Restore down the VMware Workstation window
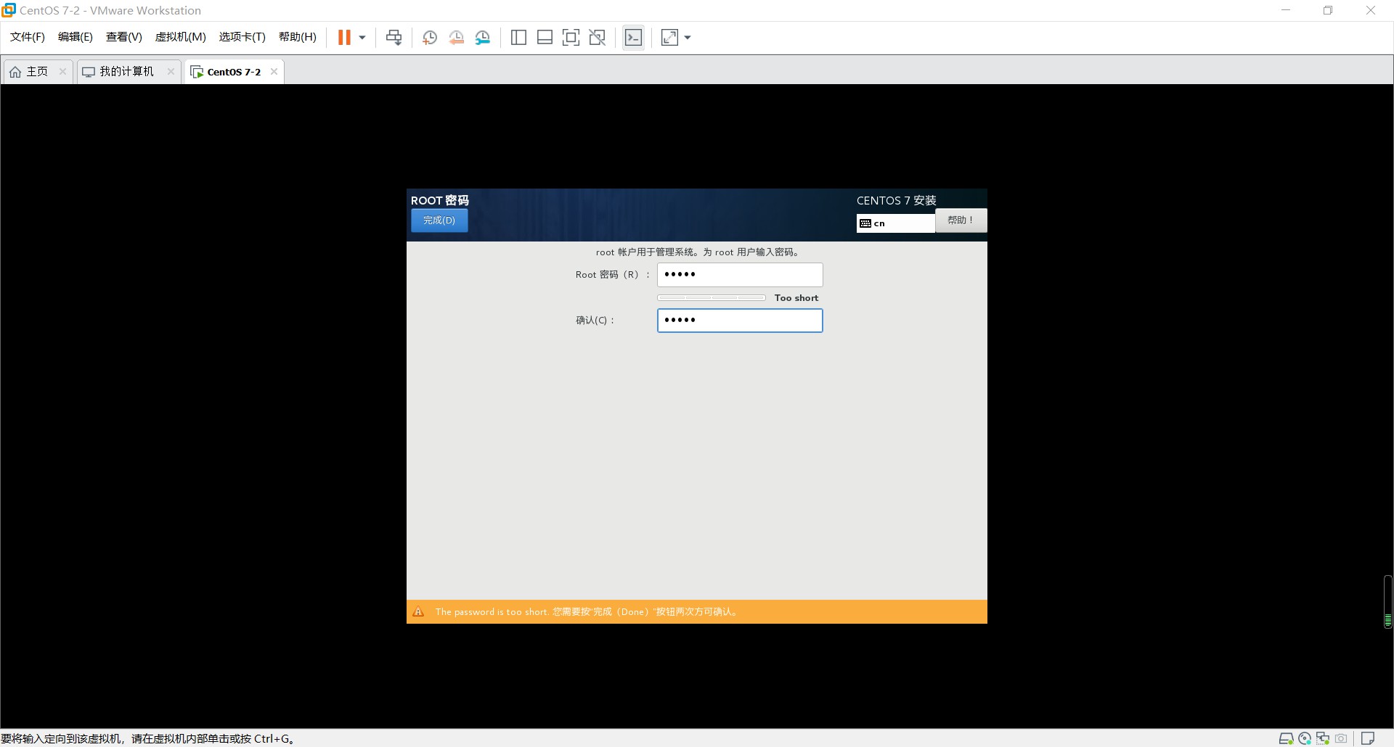Viewport: 1394px width, 747px height. coord(1328,10)
